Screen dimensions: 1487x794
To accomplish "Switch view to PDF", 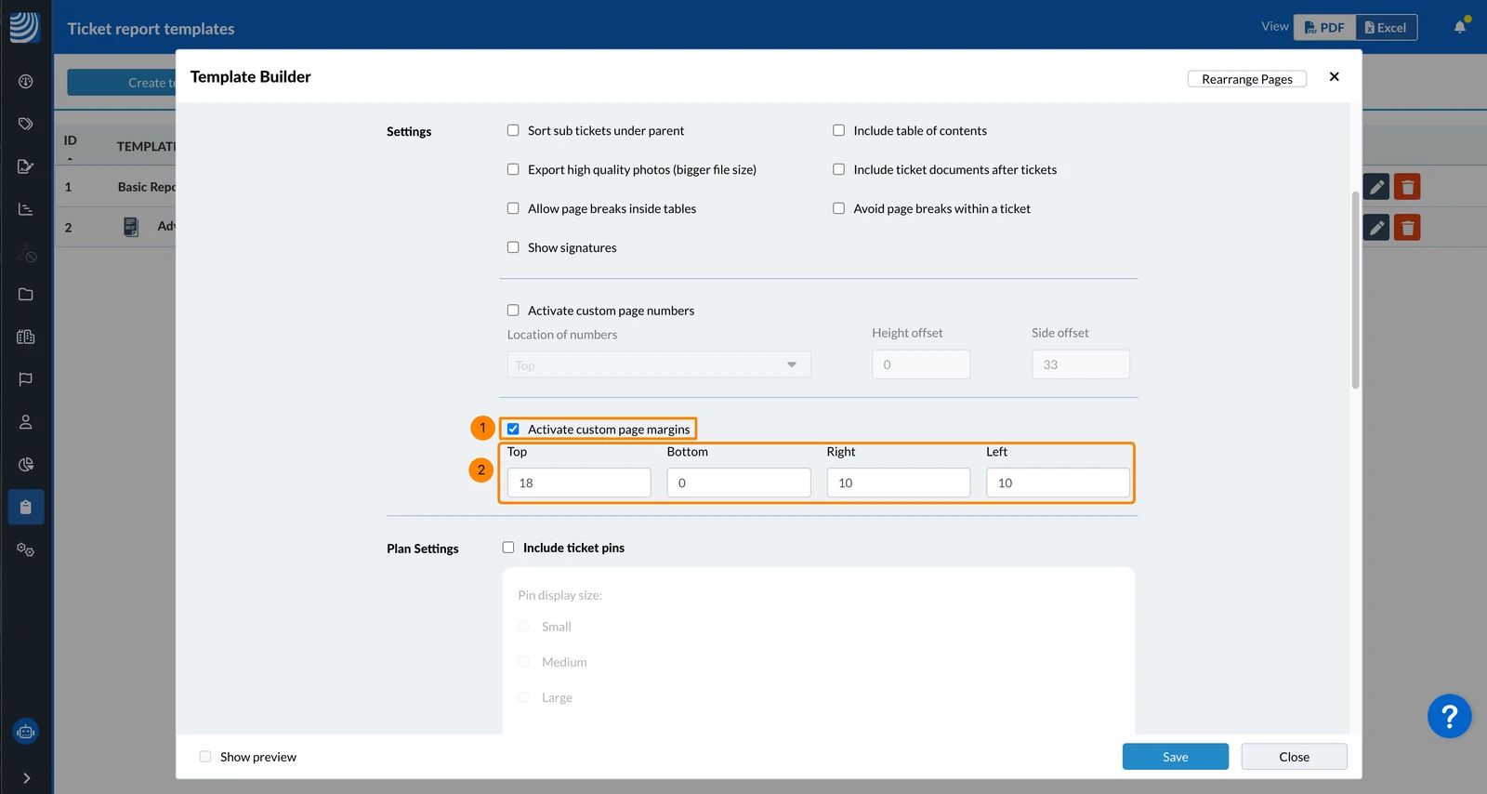I will pos(1325,28).
